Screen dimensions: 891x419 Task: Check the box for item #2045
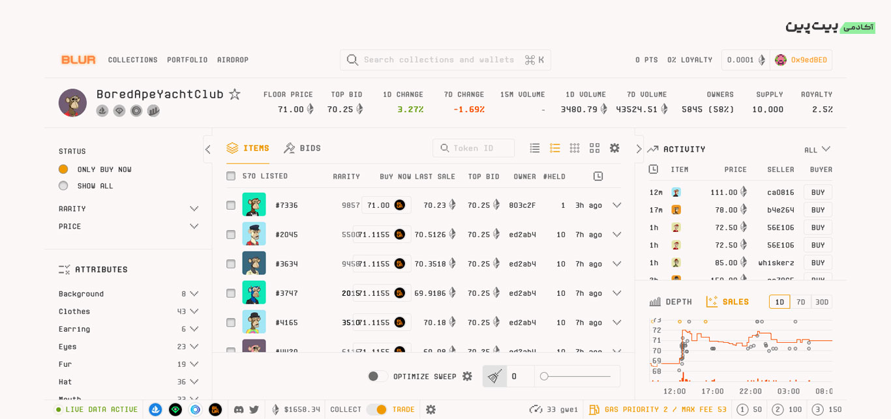[x=231, y=235]
